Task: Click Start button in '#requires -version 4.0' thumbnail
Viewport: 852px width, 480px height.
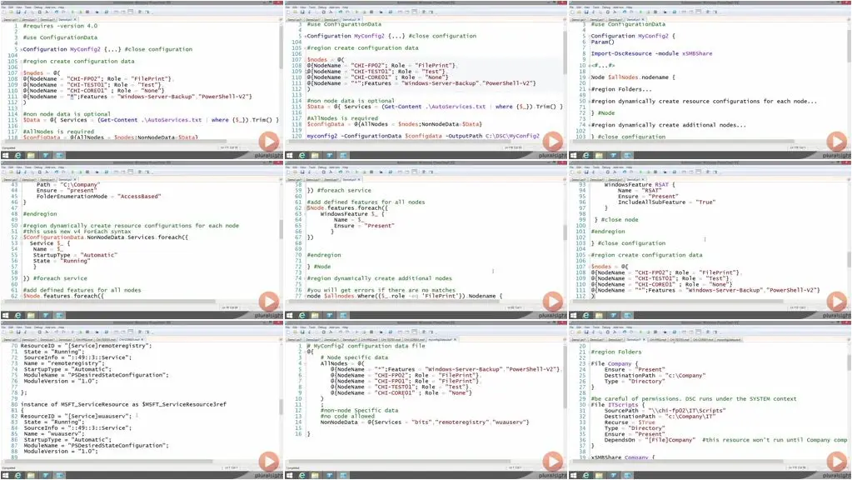Action: (x=6, y=155)
